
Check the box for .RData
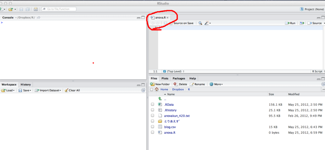click(x=153, y=104)
